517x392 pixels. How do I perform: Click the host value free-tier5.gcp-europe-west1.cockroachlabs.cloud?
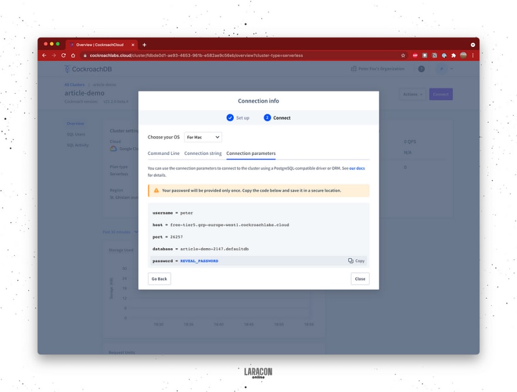pyautogui.click(x=230, y=225)
